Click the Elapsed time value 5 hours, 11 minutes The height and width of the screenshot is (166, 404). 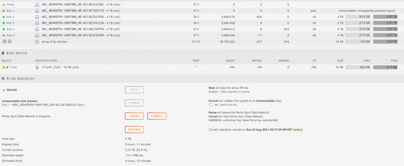(x=138, y=144)
